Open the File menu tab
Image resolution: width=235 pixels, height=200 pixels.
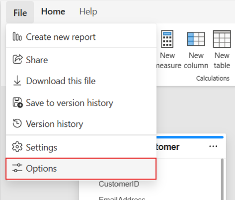[x=20, y=12]
